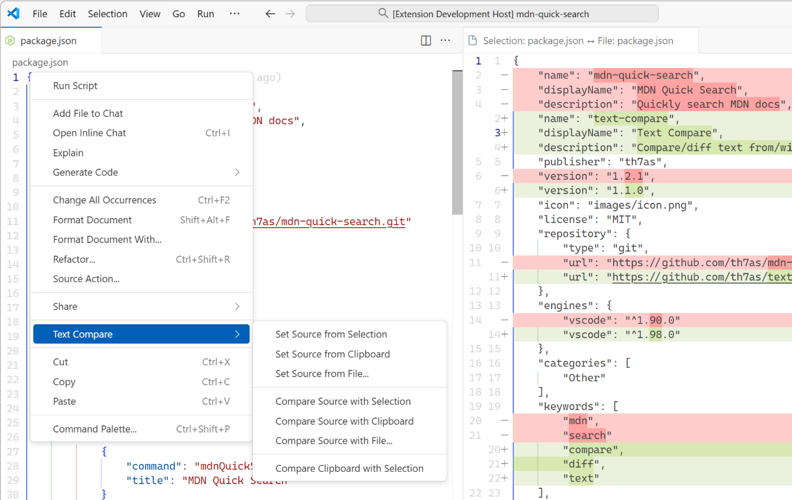Choose Add File to Chat
Viewport: 792px width, 500px height.
141,113
